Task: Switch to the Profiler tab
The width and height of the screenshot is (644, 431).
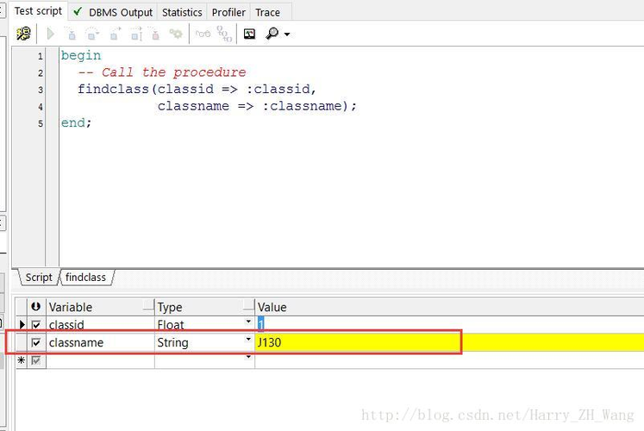Action: pos(228,12)
